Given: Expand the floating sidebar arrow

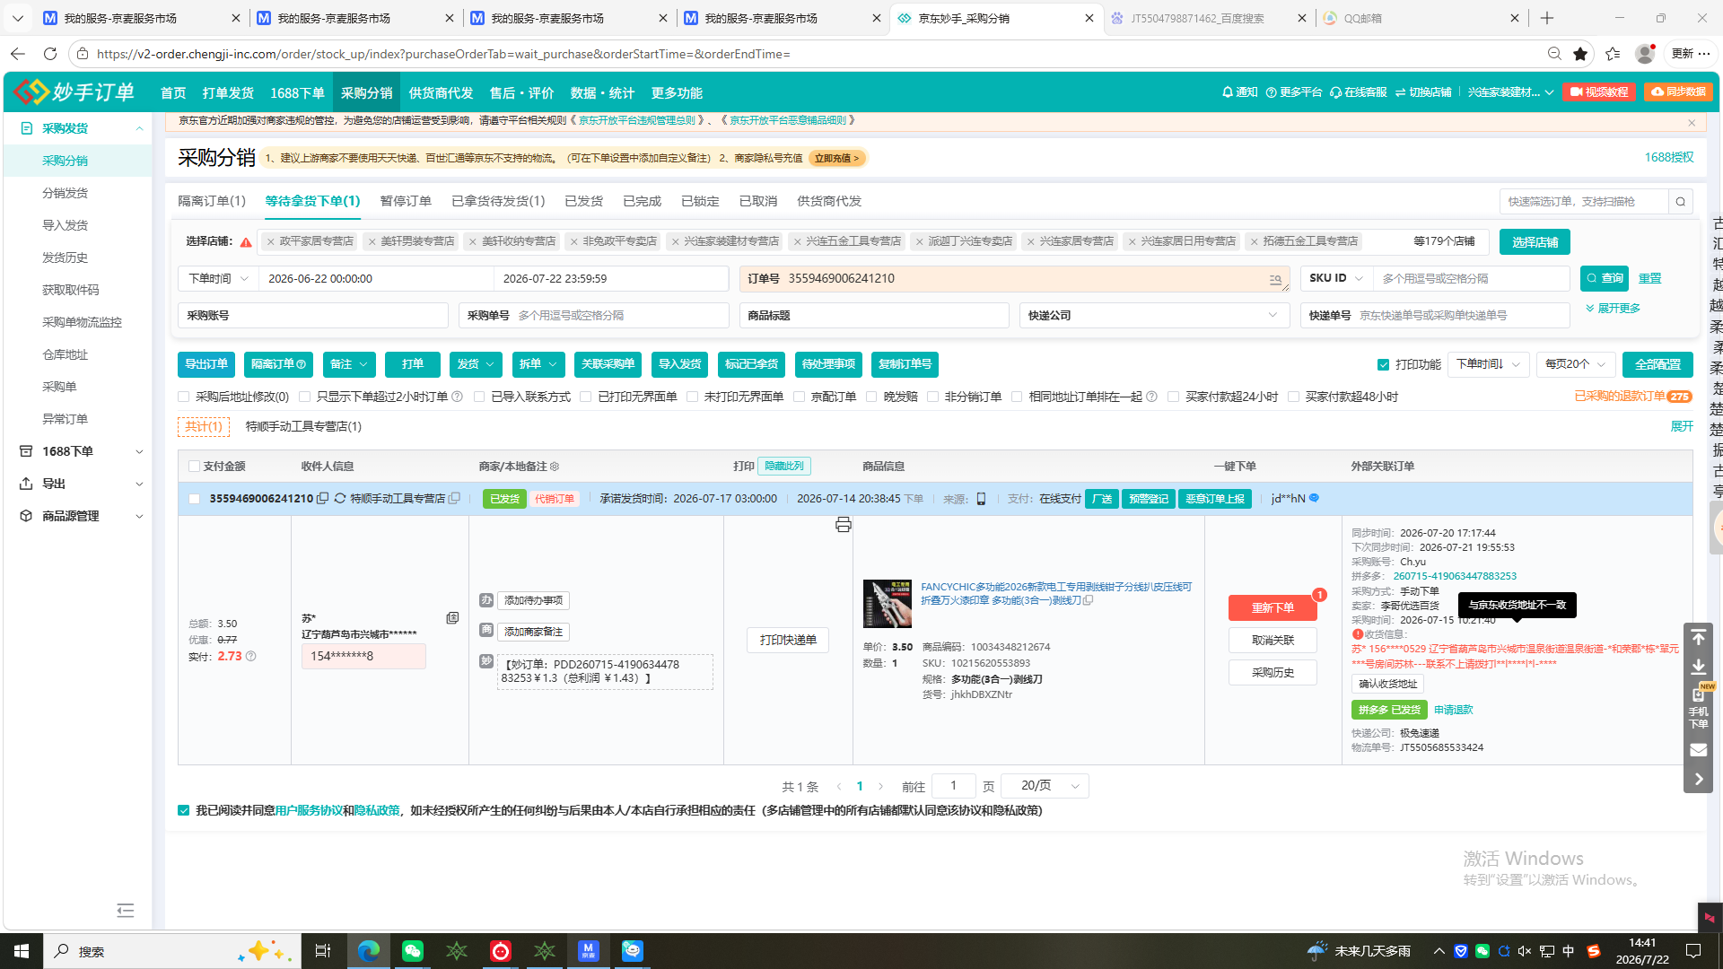Looking at the screenshot, I should 1698,779.
